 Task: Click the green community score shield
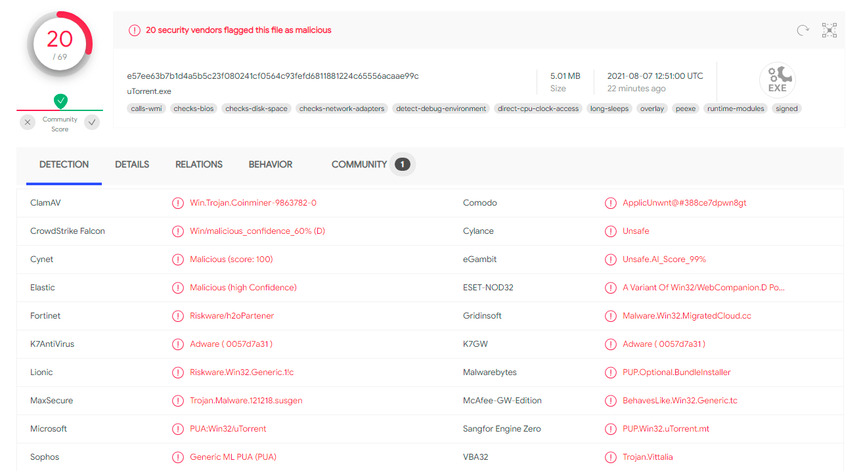tap(60, 101)
